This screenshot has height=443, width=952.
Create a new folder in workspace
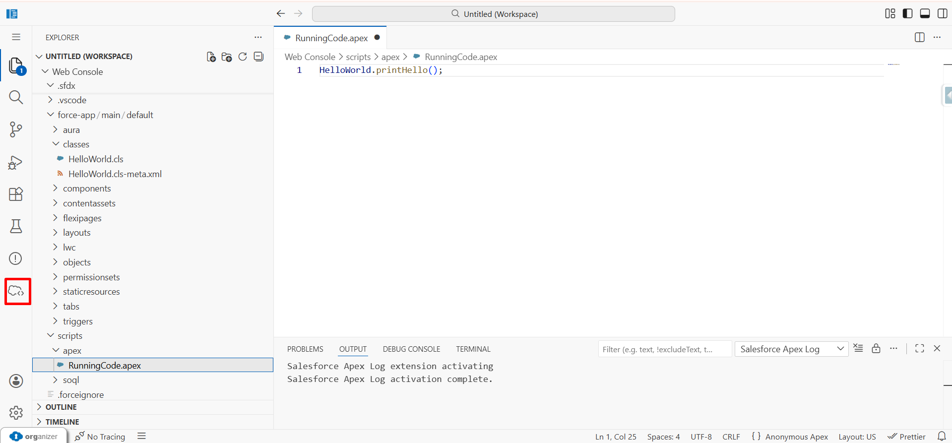click(227, 57)
